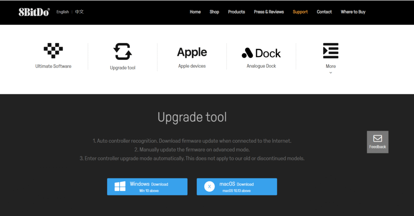
Task: Open the Analogue Dock label
Action: click(261, 66)
